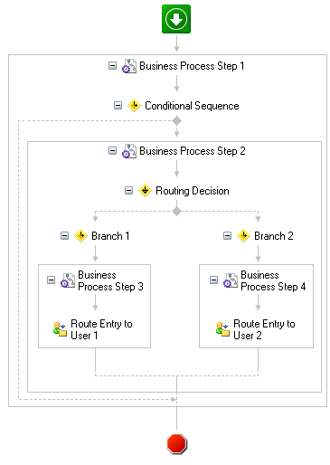The image size is (330, 465).
Task: Click the Branch 1 yellow diamond icon
Action: coord(80,235)
